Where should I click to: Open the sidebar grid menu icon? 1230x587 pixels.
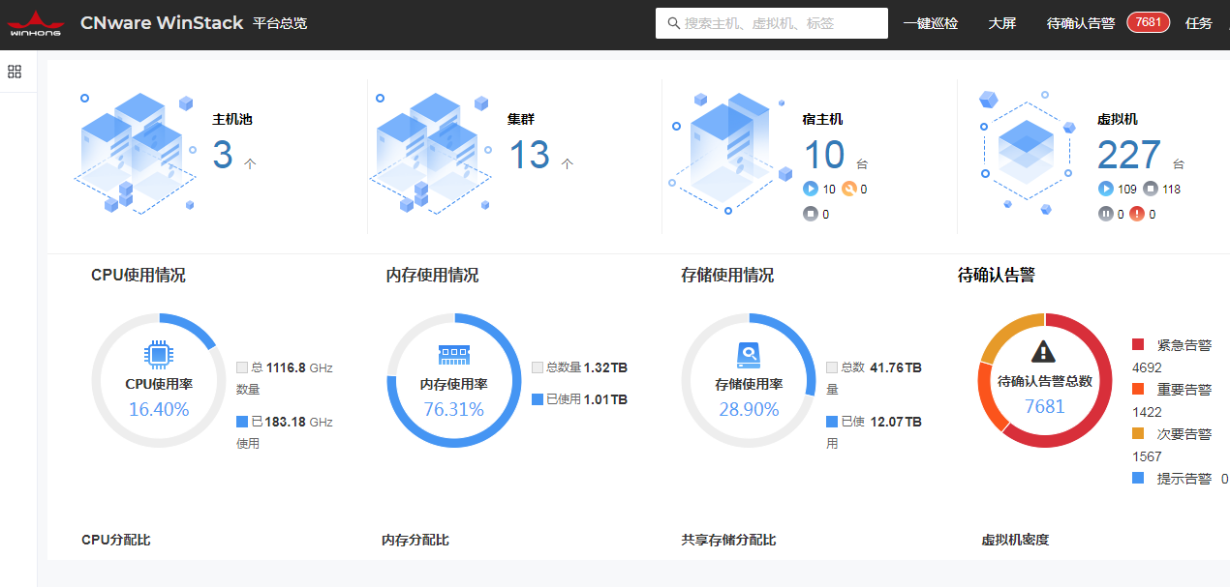coord(15,72)
